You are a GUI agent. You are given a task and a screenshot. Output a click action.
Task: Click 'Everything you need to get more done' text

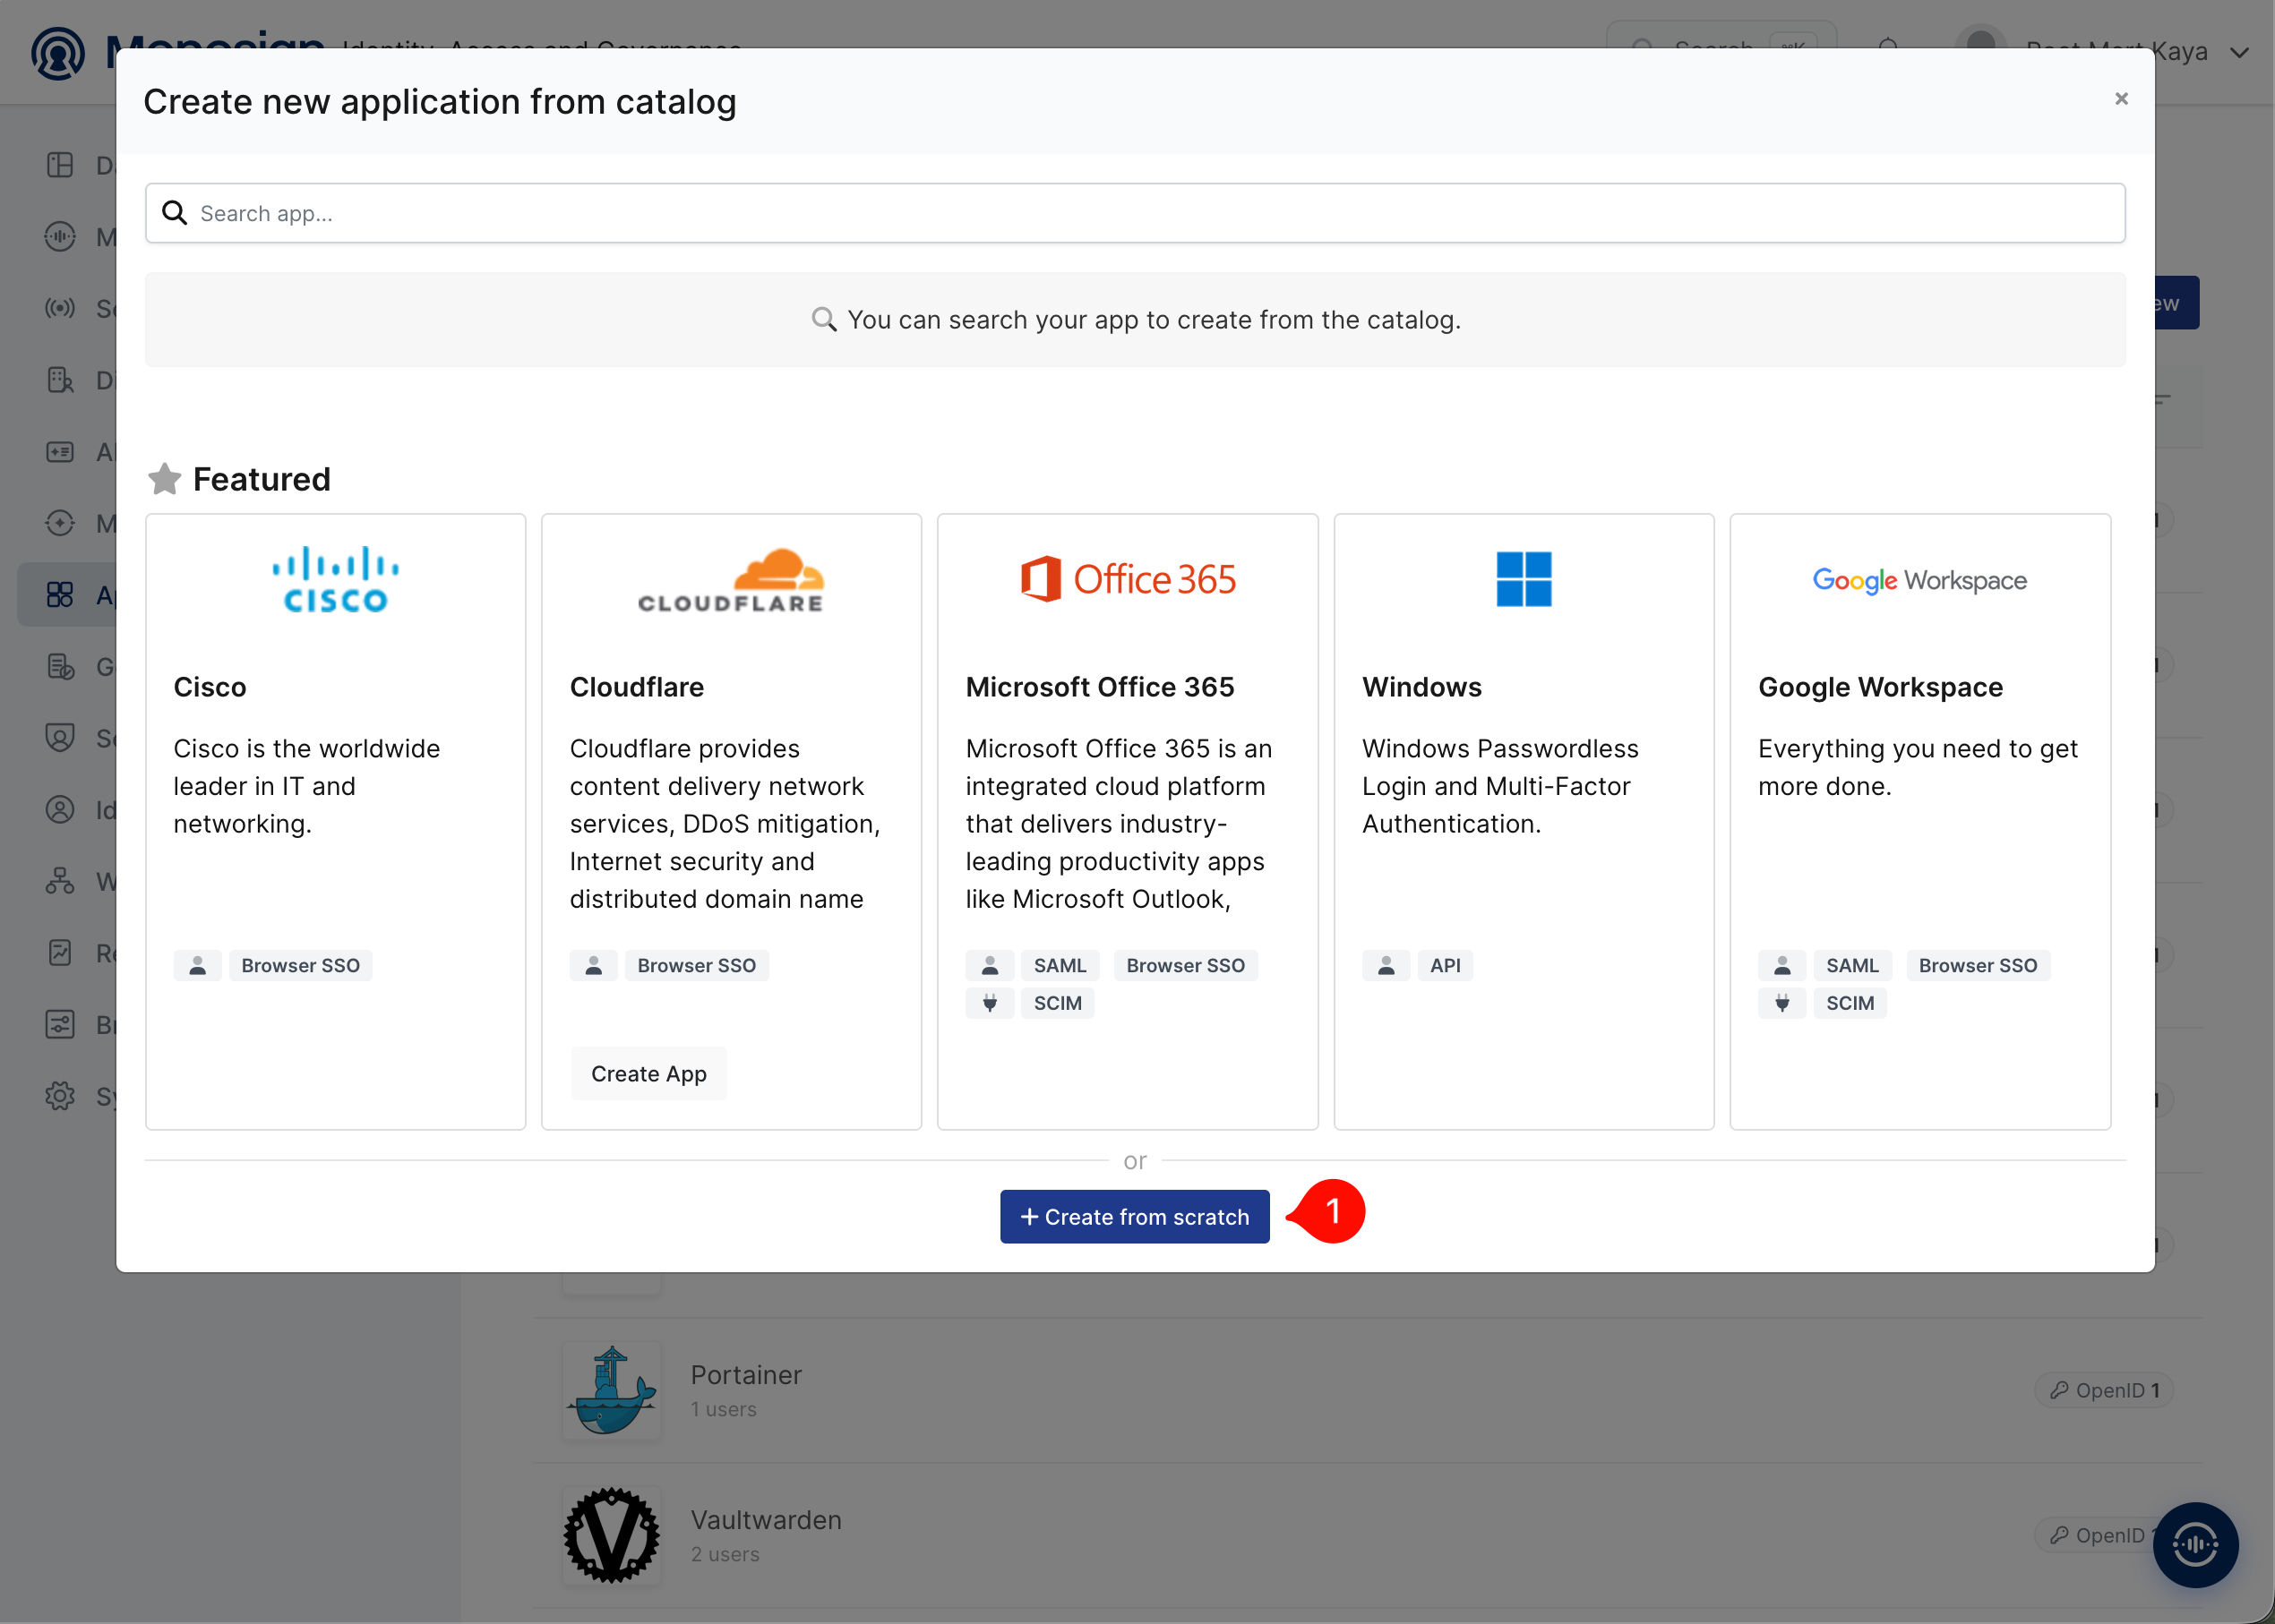click(1918, 767)
